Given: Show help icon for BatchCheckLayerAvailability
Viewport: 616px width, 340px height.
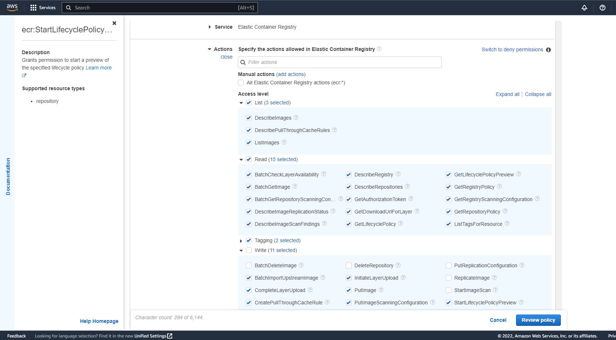Looking at the screenshot, I should 324,174.
